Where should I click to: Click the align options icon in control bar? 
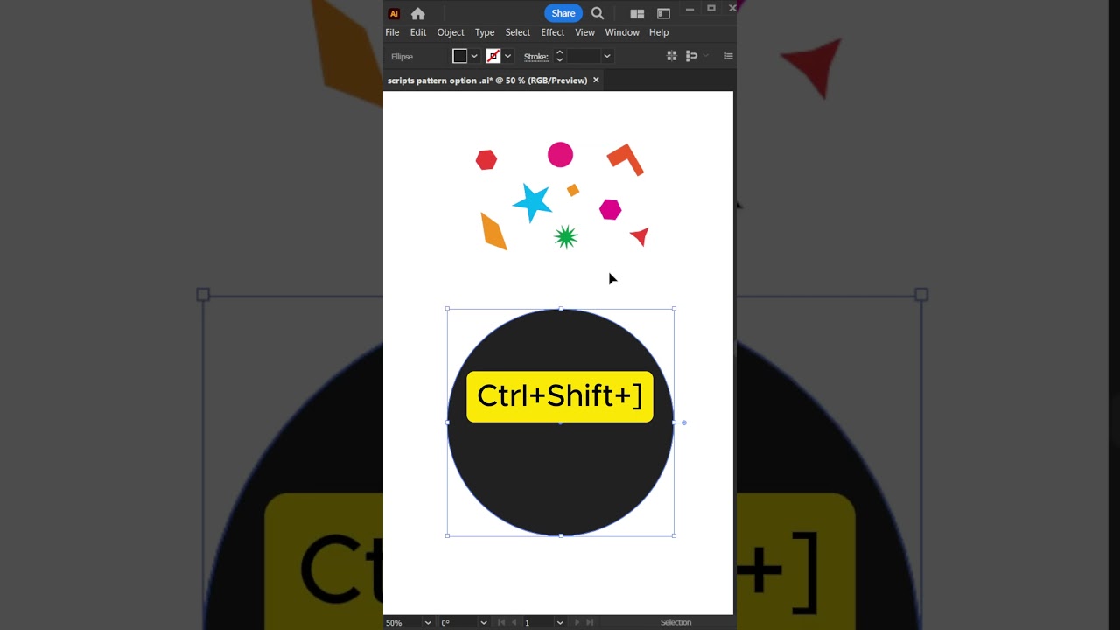(691, 56)
